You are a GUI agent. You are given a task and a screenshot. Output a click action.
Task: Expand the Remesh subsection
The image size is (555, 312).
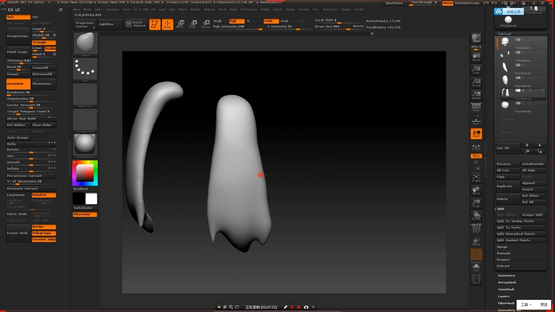503,253
